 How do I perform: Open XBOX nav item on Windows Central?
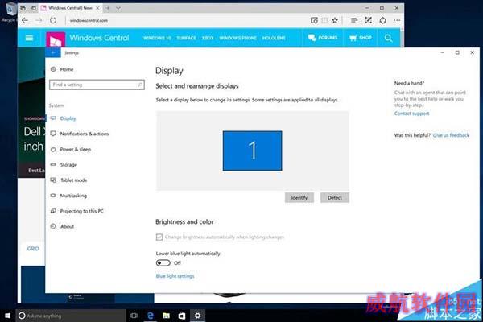tap(208, 38)
